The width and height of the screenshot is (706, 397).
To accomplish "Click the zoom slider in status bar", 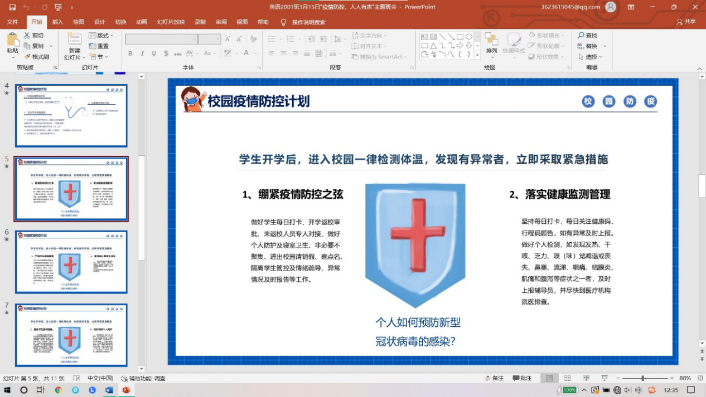I will pos(643,378).
